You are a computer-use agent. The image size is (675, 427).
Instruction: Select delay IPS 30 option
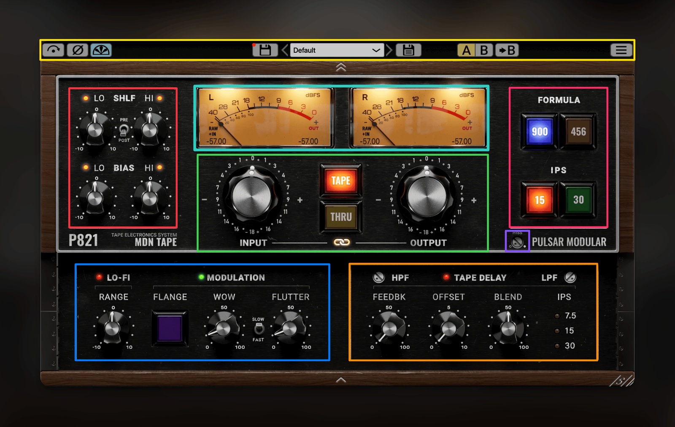pos(565,346)
